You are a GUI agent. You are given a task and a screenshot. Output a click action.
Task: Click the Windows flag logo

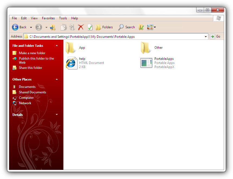(218, 18)
